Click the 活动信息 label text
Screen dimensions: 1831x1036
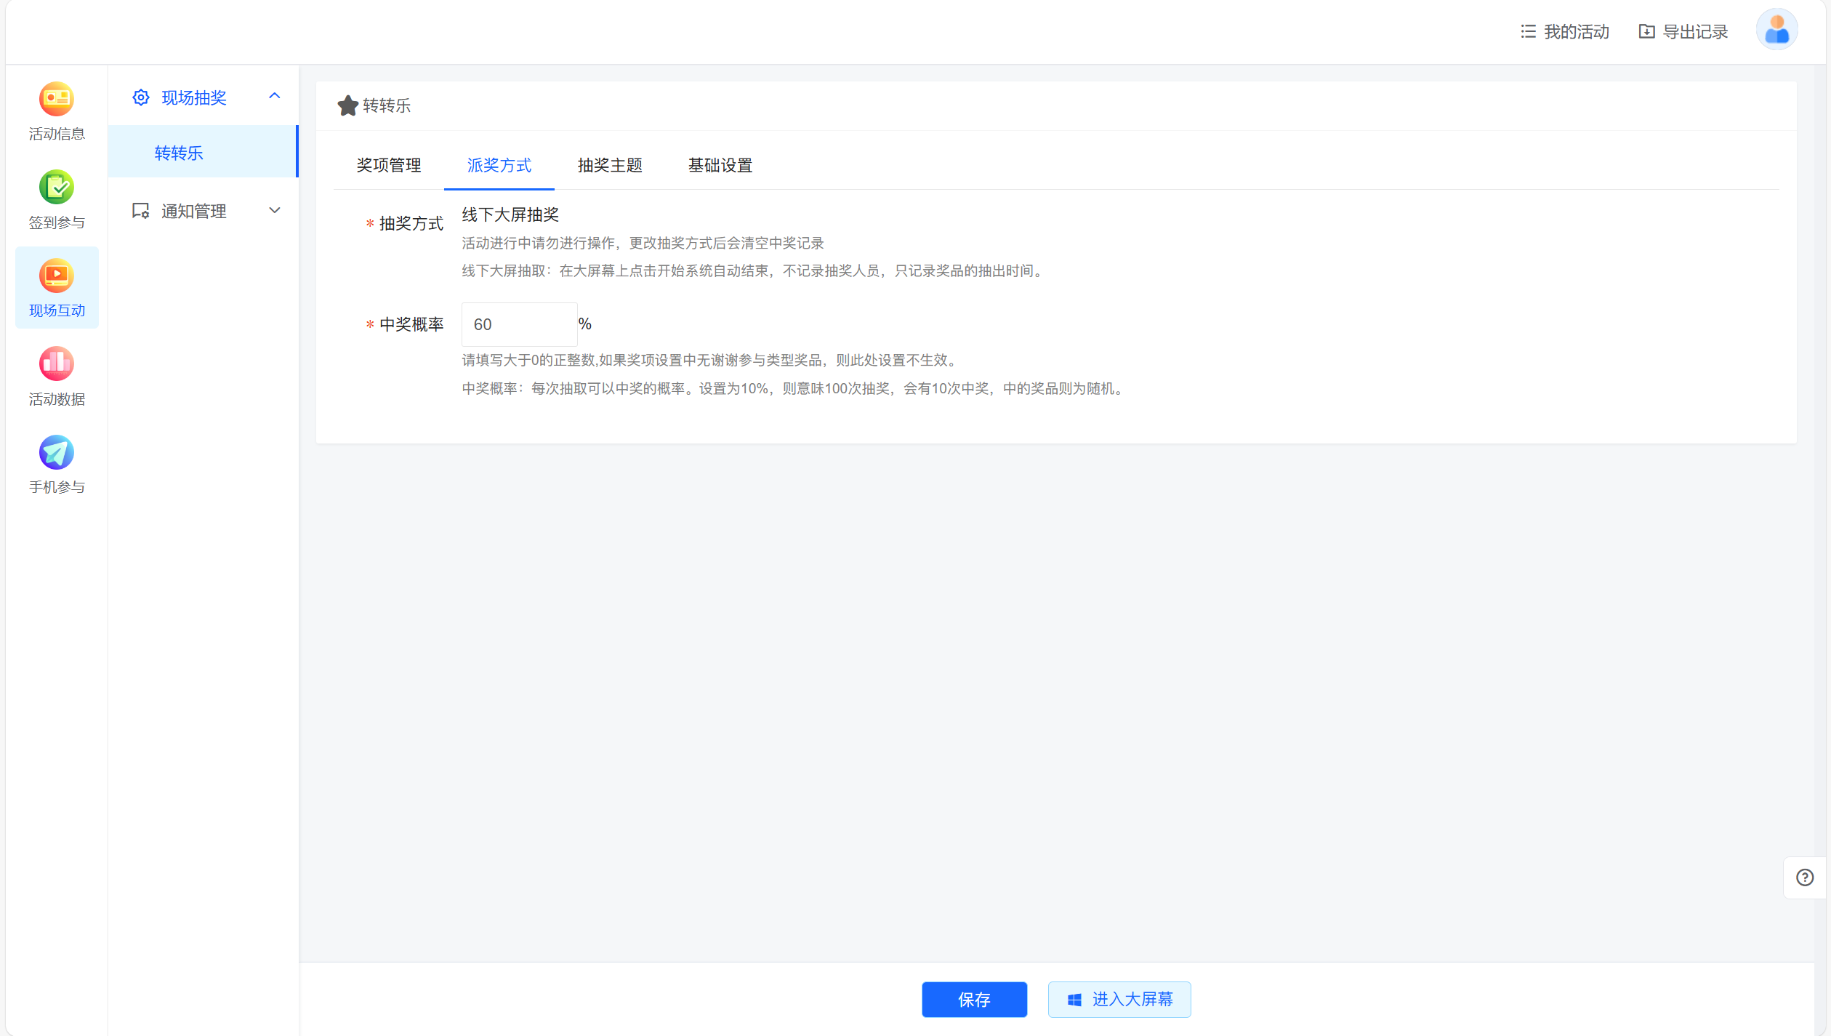(57, 134)
